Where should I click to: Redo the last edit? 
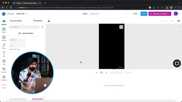130,14
